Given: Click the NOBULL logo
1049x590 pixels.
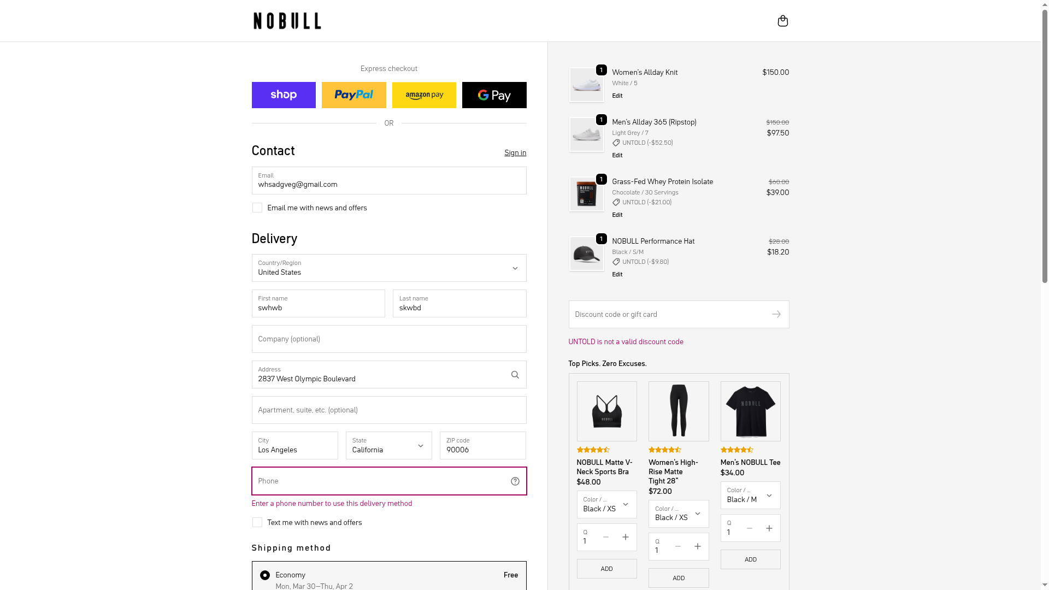Looking at the screenshot, I should [x=287, y=21].
